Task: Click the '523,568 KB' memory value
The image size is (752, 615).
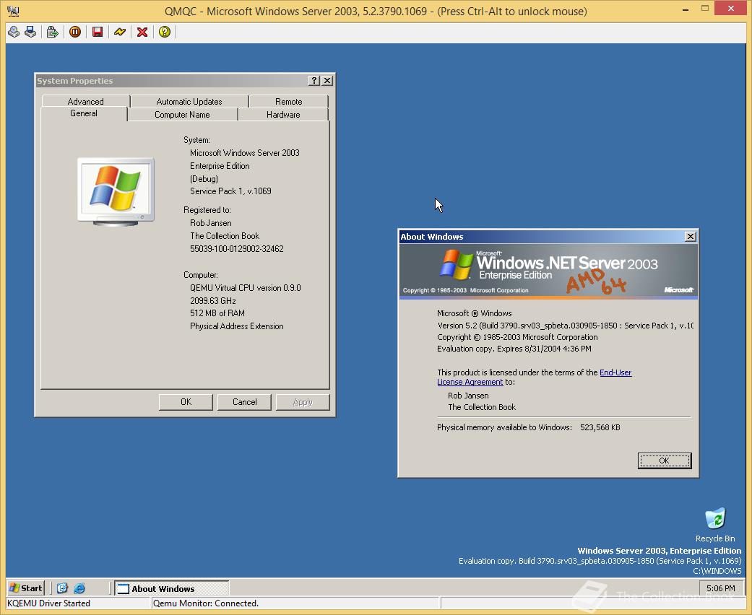Action: click(x=600, y=427)
